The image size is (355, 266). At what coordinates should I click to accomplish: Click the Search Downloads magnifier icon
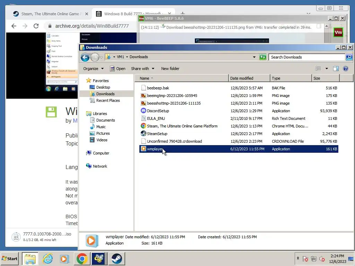[x=349, y=57]
